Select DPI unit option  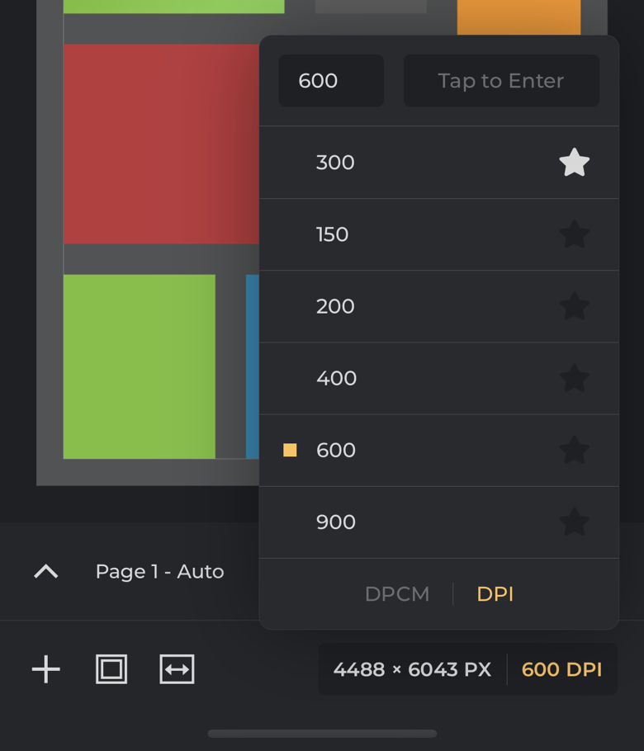[495, 594]
